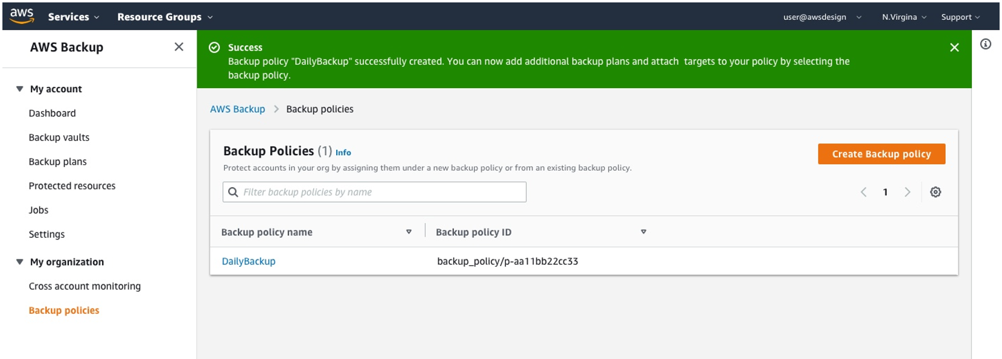Open Jobs in the sidebar
Screen dimensions: 1002x359
click(39, 210)
